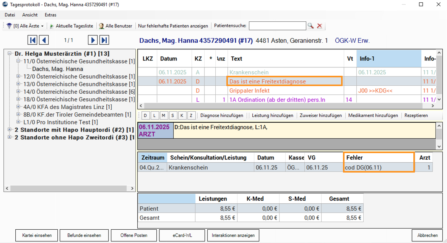Click the tree panel horizontal scrollbar
The height and width of the screenshot is (243, 447).
[69, 188]
